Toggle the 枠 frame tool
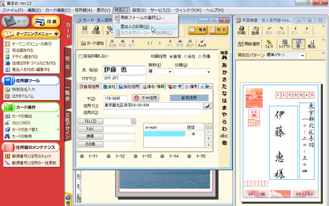329x206 pixels. [x=298, y=44]
